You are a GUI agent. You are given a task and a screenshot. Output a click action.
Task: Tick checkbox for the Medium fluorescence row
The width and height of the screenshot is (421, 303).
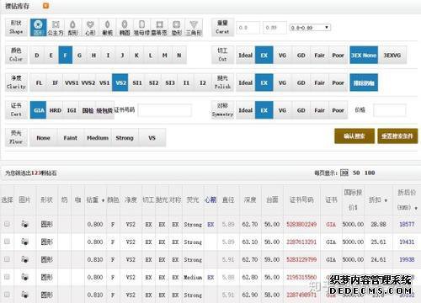point(7,277)
